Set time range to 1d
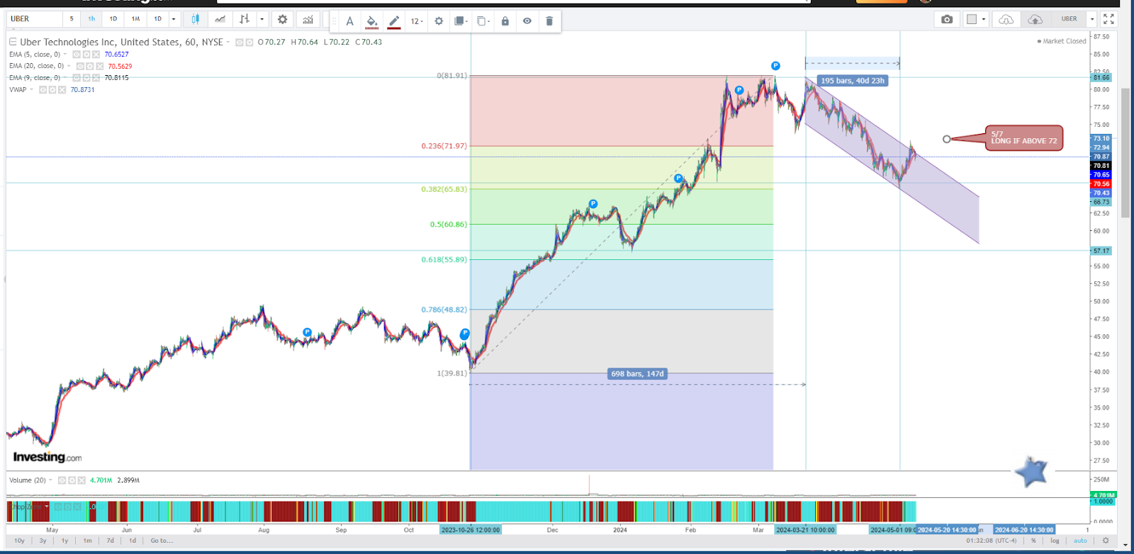 pyautogui.click(x=133, y=541)
